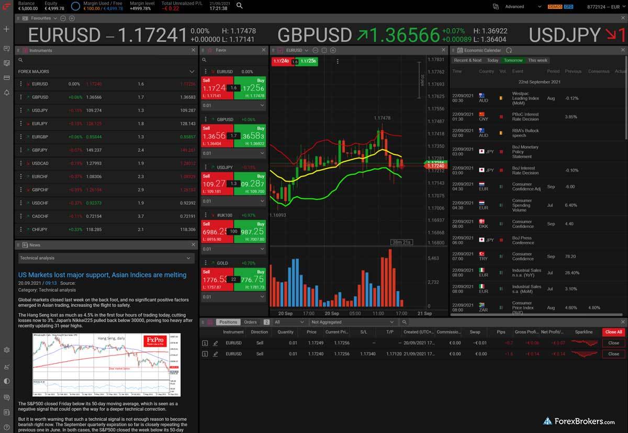Open the three-dot menu for GBPUSD row
This screenshot has width=628, height=433.
point(21,97)
